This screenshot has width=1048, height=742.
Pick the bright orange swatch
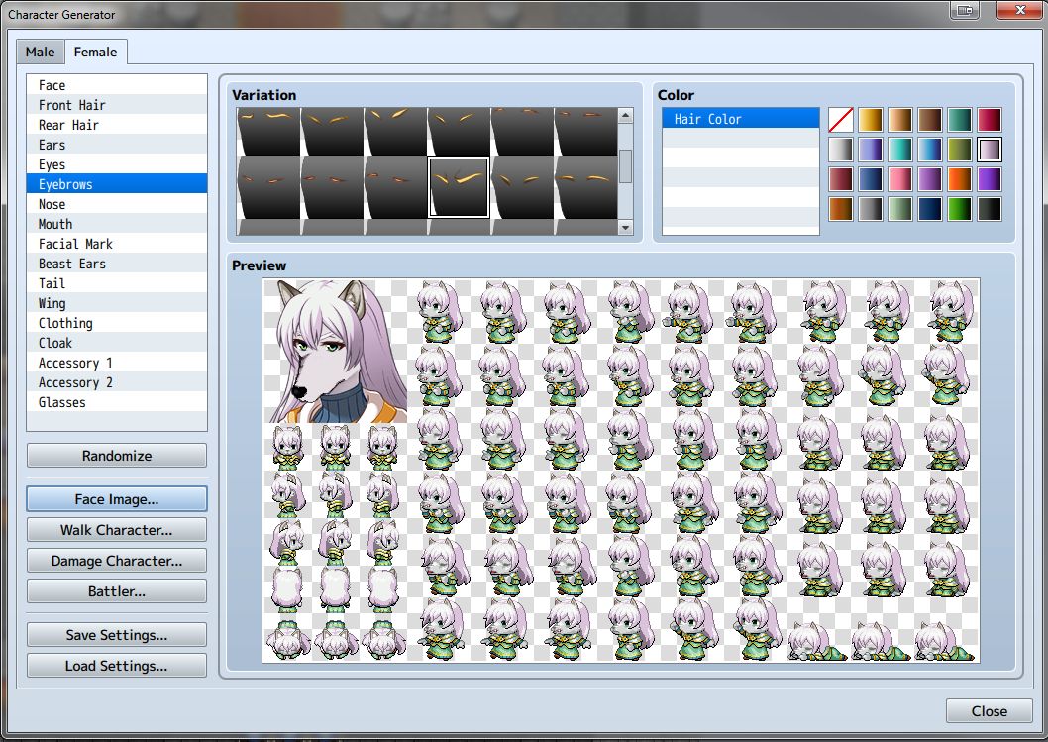pos(959,179)
